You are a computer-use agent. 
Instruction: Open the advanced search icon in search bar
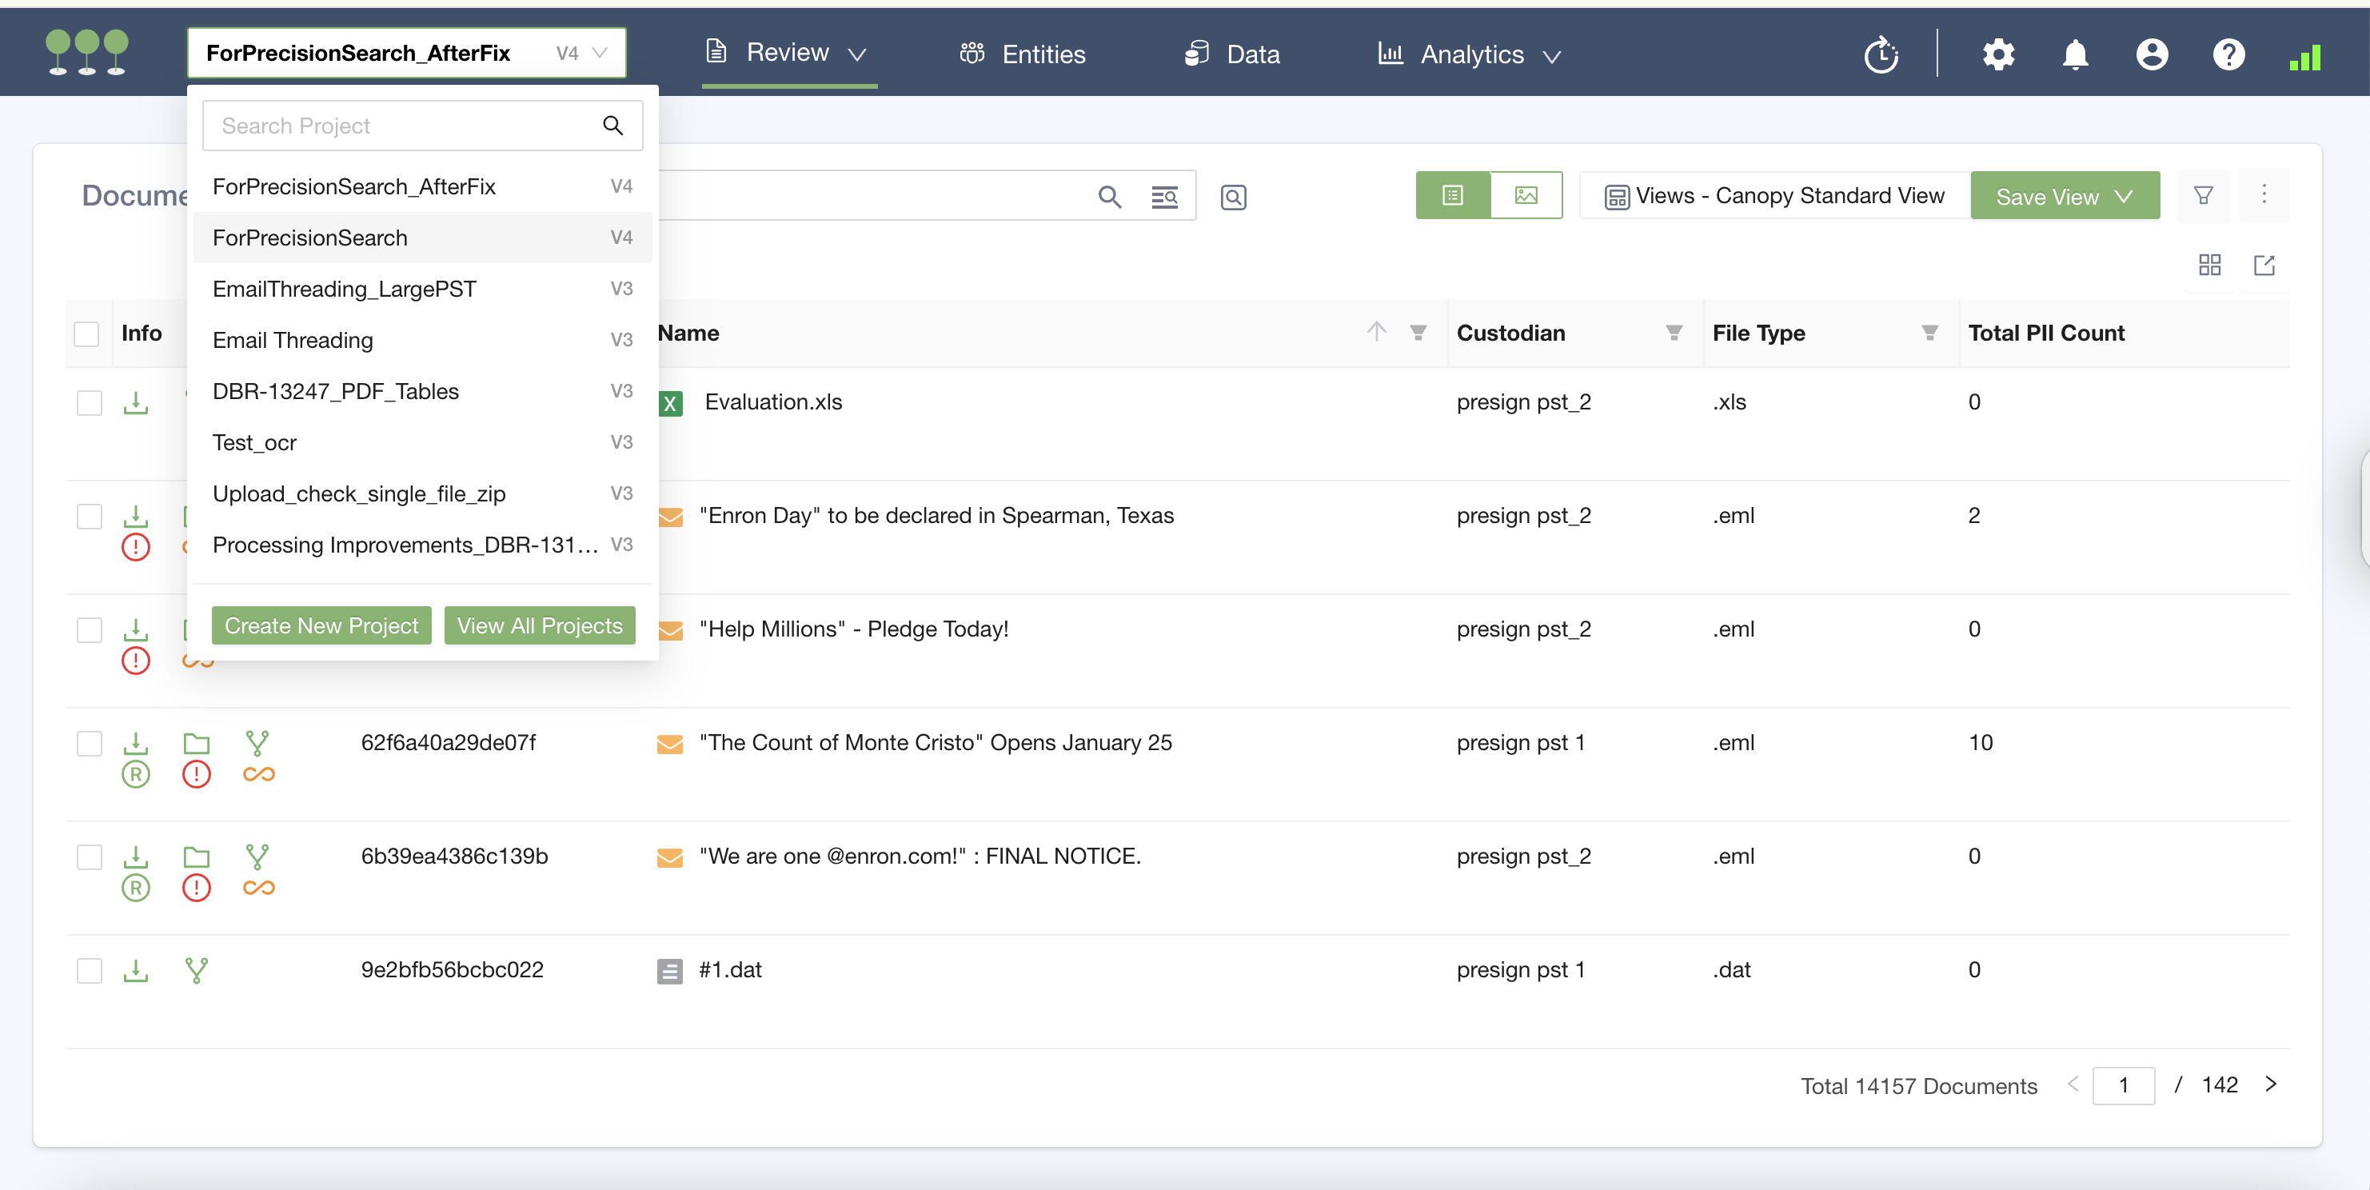coord(1164,197)
